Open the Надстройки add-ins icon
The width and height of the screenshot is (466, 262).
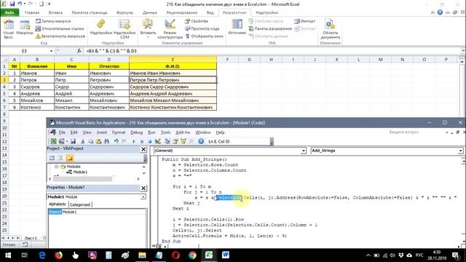click(100, 28)
